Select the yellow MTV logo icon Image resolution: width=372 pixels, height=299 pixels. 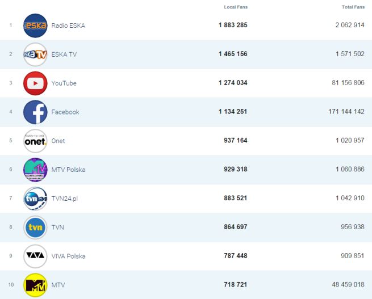[35, 285]
